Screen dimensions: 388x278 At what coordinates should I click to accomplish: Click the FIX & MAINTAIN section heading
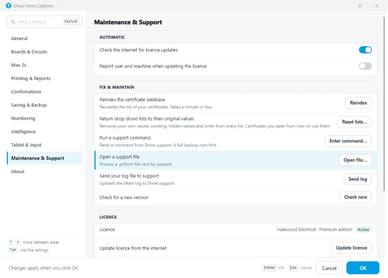pos(117,87)
